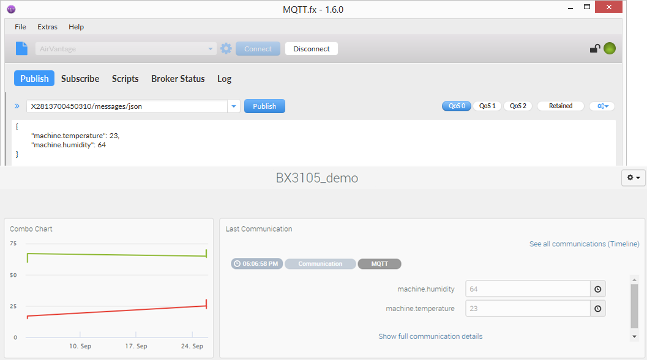Viewport: 647px width, 360px height.
Task: Click the JSON message payload text area
Action: coord(313,142)
